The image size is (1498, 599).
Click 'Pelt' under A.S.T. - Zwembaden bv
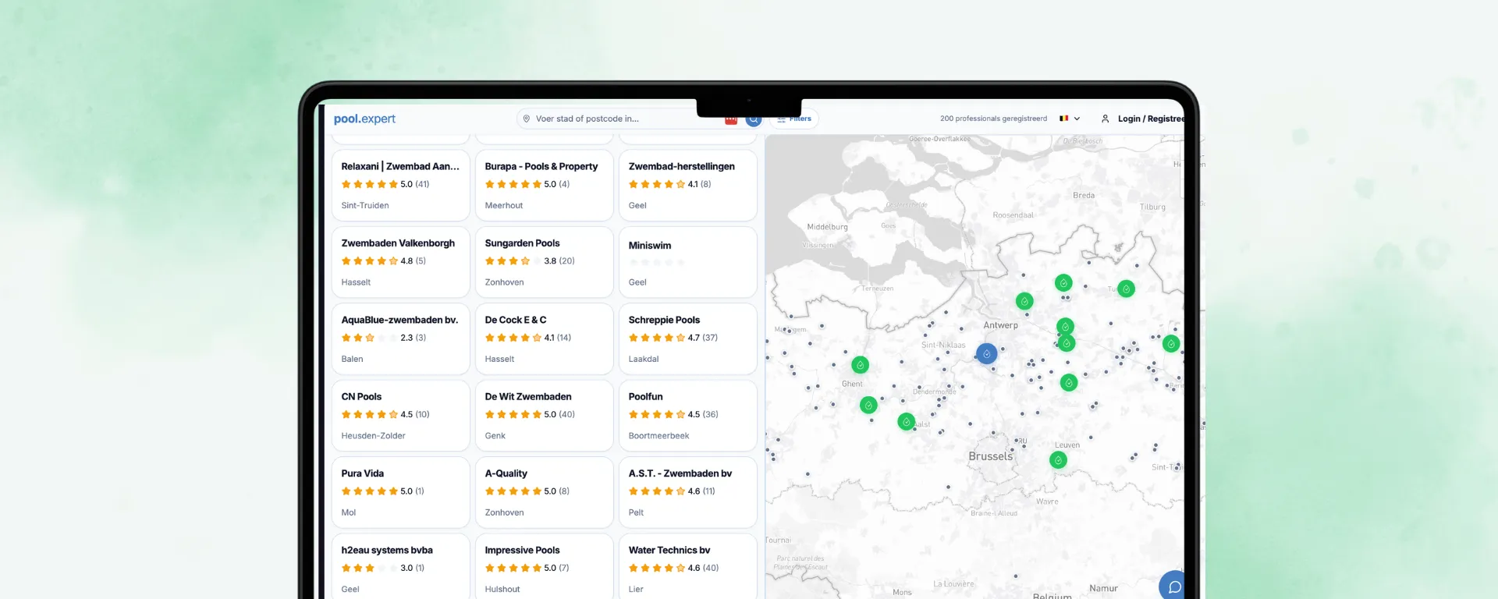click(636, 512)
